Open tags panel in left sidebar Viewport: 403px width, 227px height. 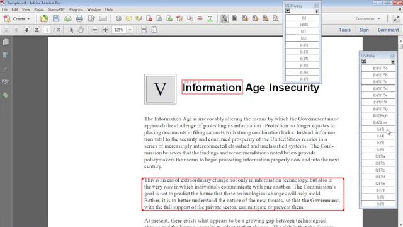point(6,95)
